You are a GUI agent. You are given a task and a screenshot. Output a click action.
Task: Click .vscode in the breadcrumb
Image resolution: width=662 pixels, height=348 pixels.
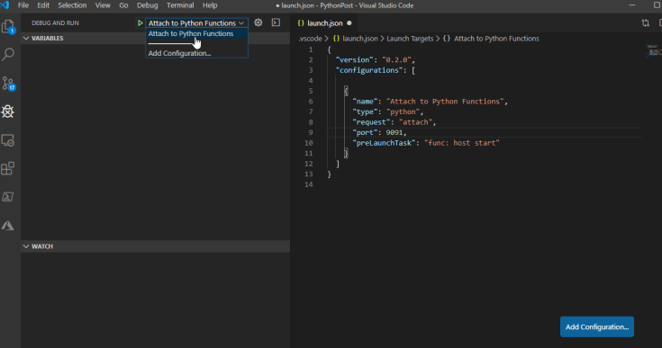[311, 39]
